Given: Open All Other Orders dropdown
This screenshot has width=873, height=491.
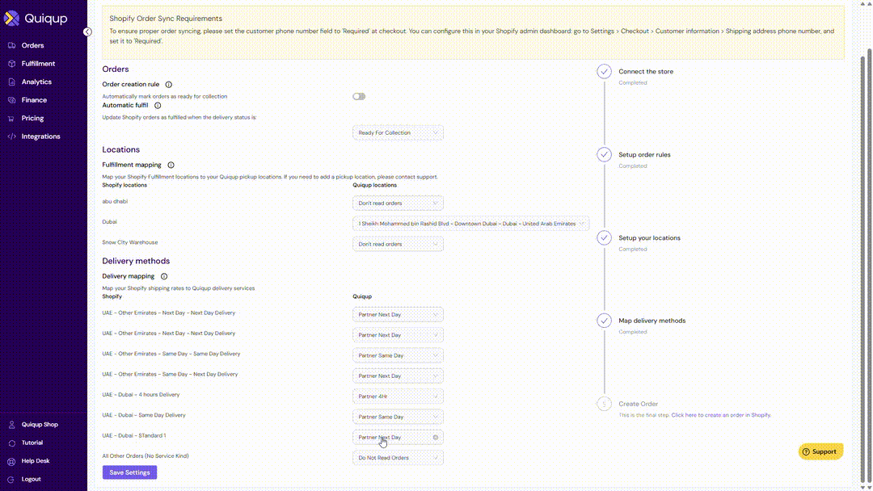Looking at the screenshot, I should coord(398,458).
